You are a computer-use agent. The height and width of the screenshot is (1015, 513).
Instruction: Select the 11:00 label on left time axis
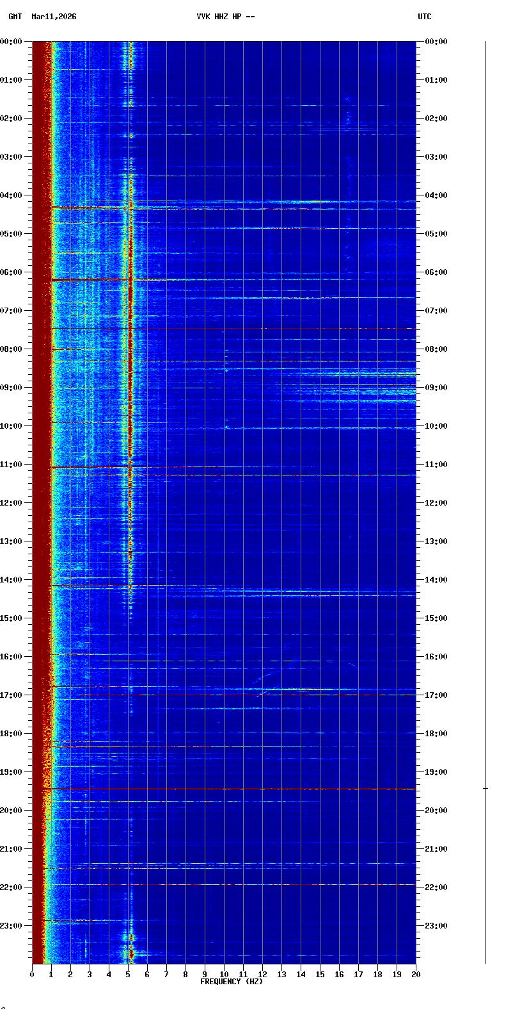coord(12,465)
